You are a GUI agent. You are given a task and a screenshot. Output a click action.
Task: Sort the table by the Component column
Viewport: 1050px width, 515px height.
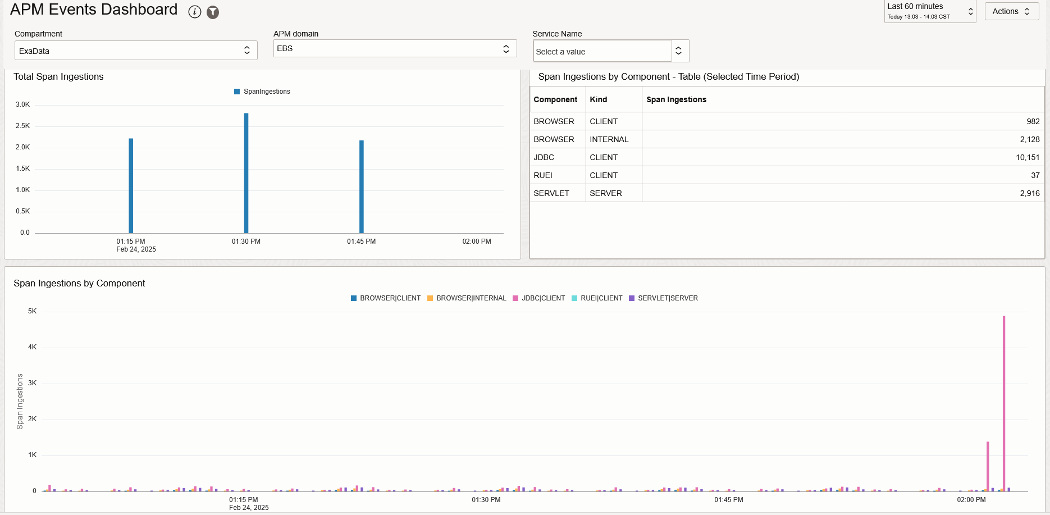(x=556, y=99)
